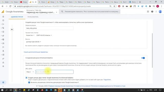
Task: Click the Google Analytics logo
Action: click(3, 11)
